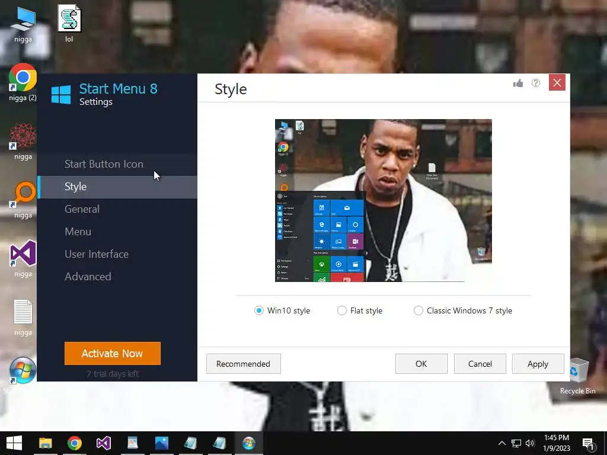This screenshot has height=455, width=607.
Task: Select the orange magnifier shortcut on desktop
Action: click(x=23, y=200)
